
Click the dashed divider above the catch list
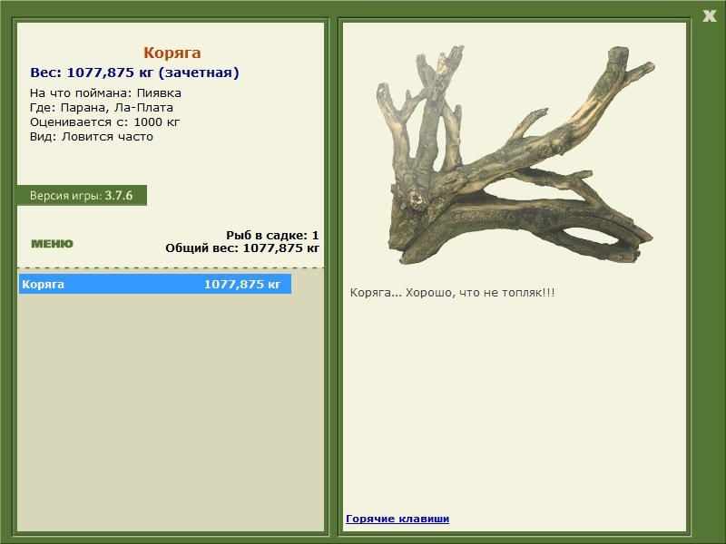pyautogui.click(x=171, y=267)
